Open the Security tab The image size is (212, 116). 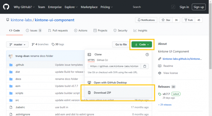121,30
